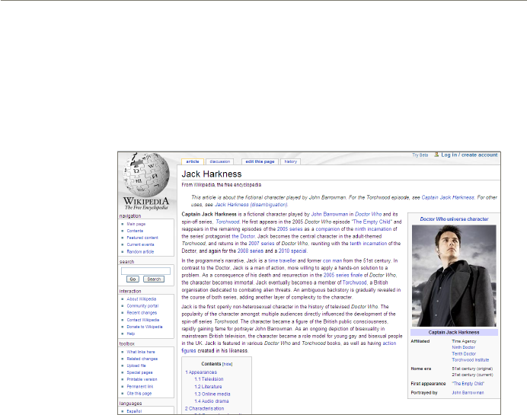This screenshot has width=527, height=415.
Task: Open Tenth Doctor link in infobox
Action: pyautogui.click(x=464, y=354)
